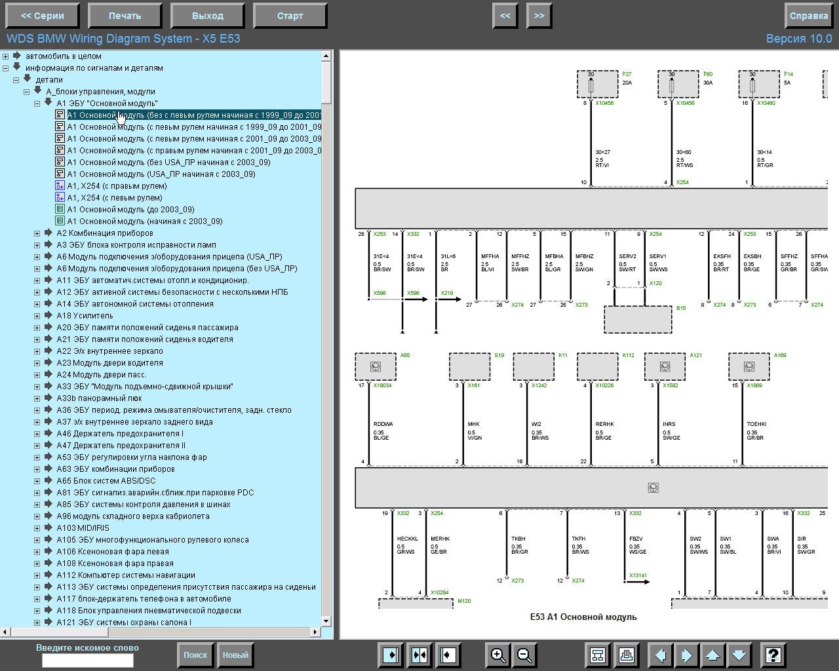Viewport: 839px width, 671px height.
Task: Click the zoom in magnifier icon
Action: point(498,655)
